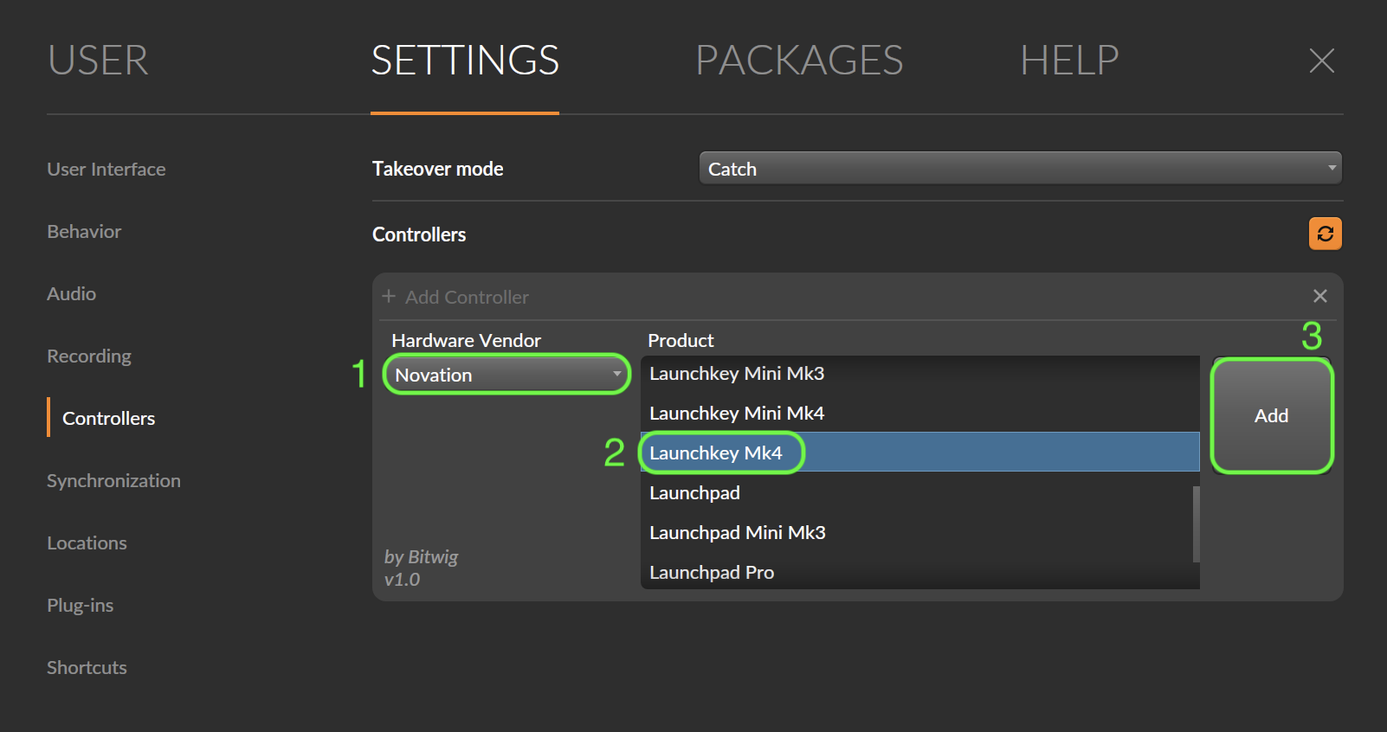Open the Behavior settings section
This screenshot has width=1387, height=732.
click(84, 232)
